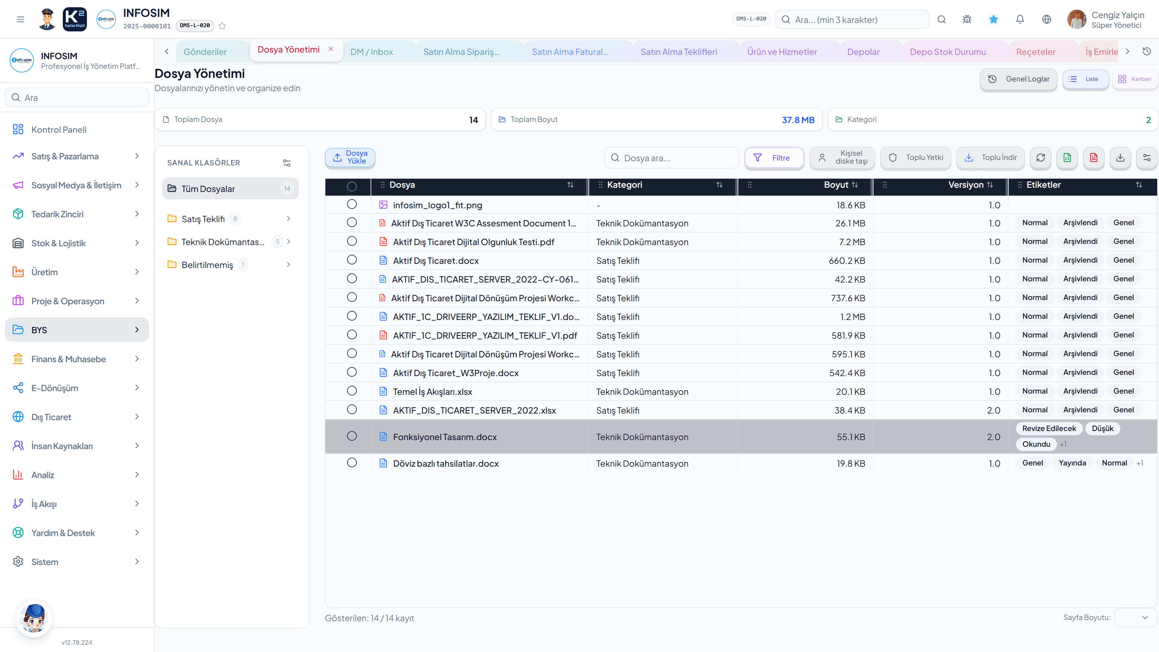1159x652 pixels.
Task: Export list with red PDF icon
Action: [1093, 158]
